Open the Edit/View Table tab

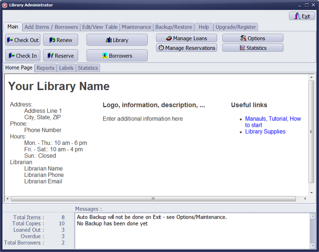pyautogui.click(x=100, y=27)
